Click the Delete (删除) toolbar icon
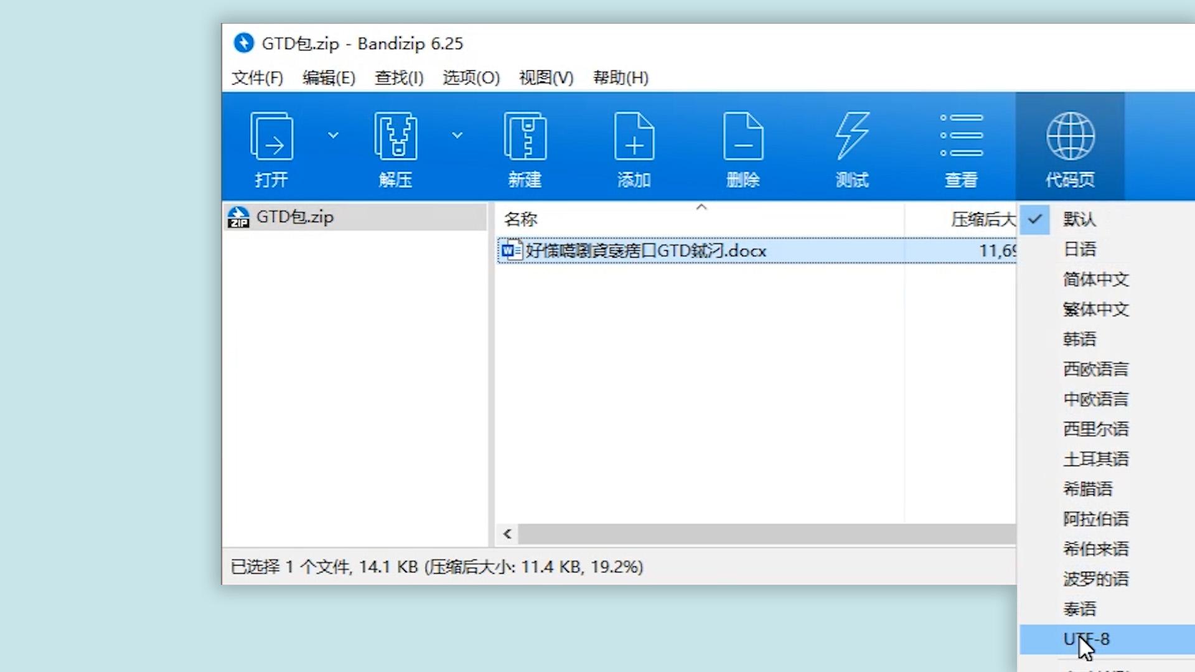The height and width of the screenshot is (672, 1195). [x=743, y=137]
